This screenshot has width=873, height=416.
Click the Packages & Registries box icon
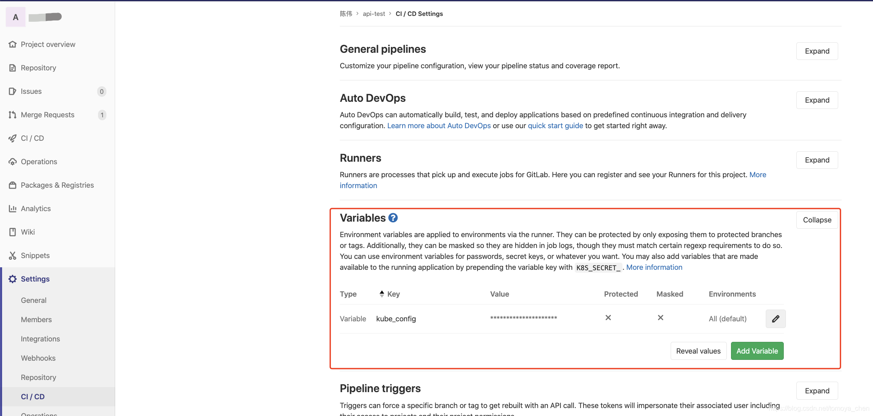13,185
